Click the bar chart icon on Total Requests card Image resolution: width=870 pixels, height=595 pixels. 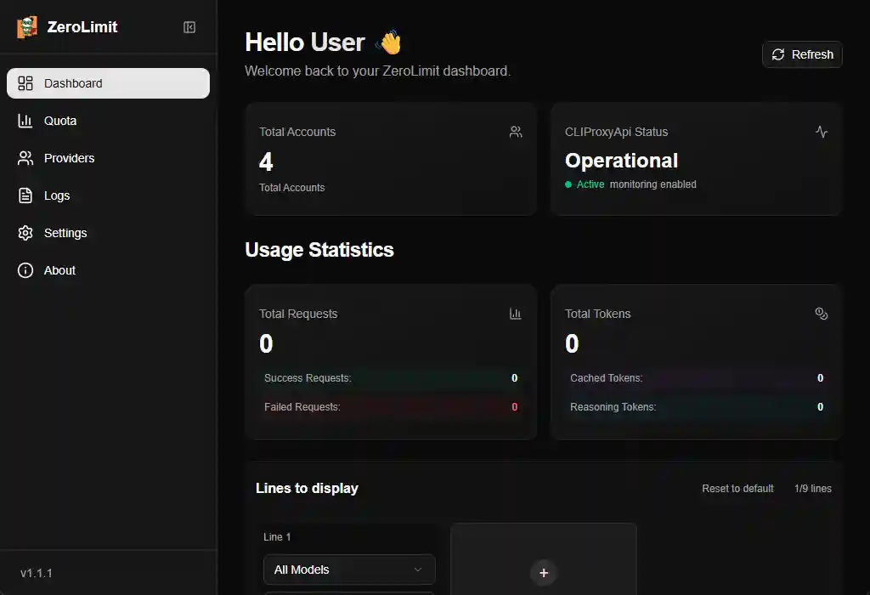[x=516, y=313]
